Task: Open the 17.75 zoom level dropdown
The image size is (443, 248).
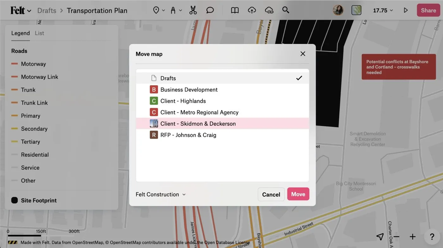Action: click(x=383, y=10)
